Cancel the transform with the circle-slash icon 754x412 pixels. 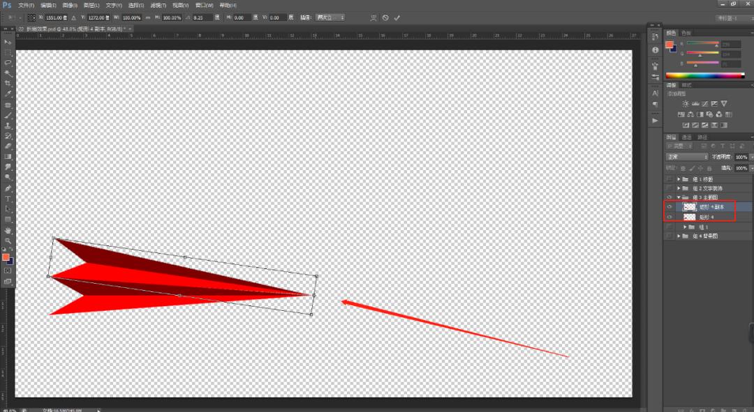385,17
